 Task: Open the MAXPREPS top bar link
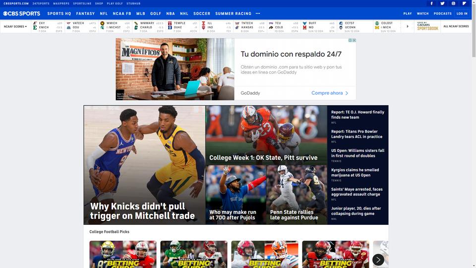point(61,3)
